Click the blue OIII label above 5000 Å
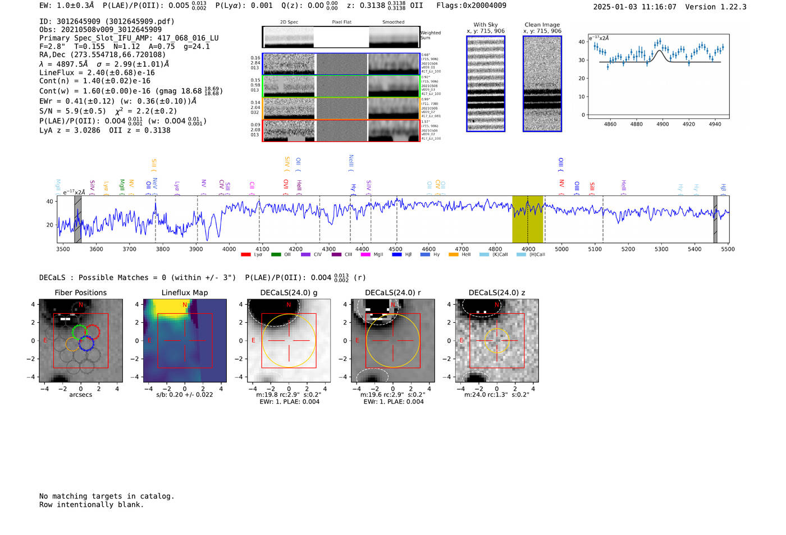The image size is (786, 535). (560, 164)
